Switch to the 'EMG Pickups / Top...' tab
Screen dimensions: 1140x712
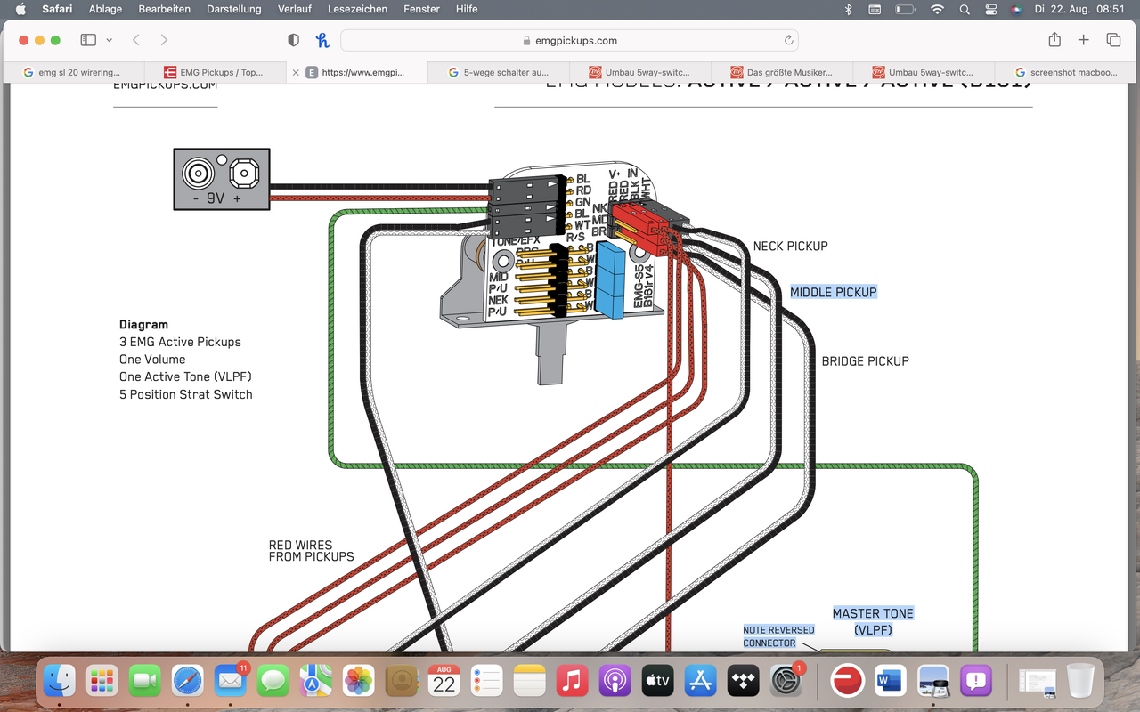click(x=216, y=72)
